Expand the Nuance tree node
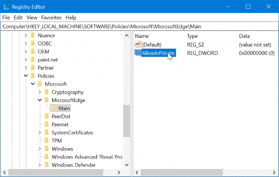279x177 pixels. pos(26,35)
